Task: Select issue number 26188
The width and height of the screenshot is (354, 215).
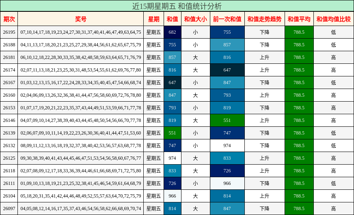Action: pyautogui.click(x=9, y=45)
